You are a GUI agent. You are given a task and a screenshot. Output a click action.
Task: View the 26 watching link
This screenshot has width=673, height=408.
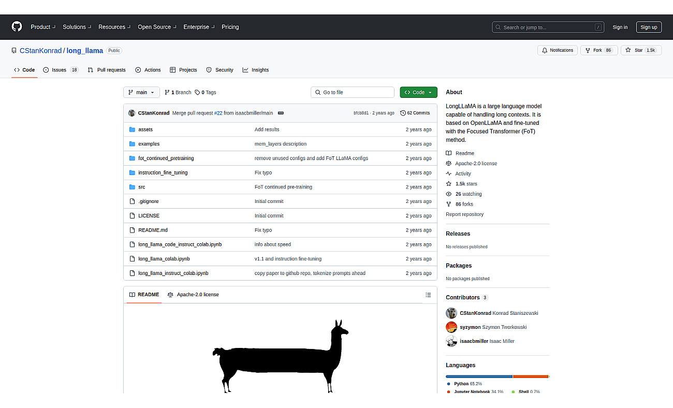click(463, 194)
